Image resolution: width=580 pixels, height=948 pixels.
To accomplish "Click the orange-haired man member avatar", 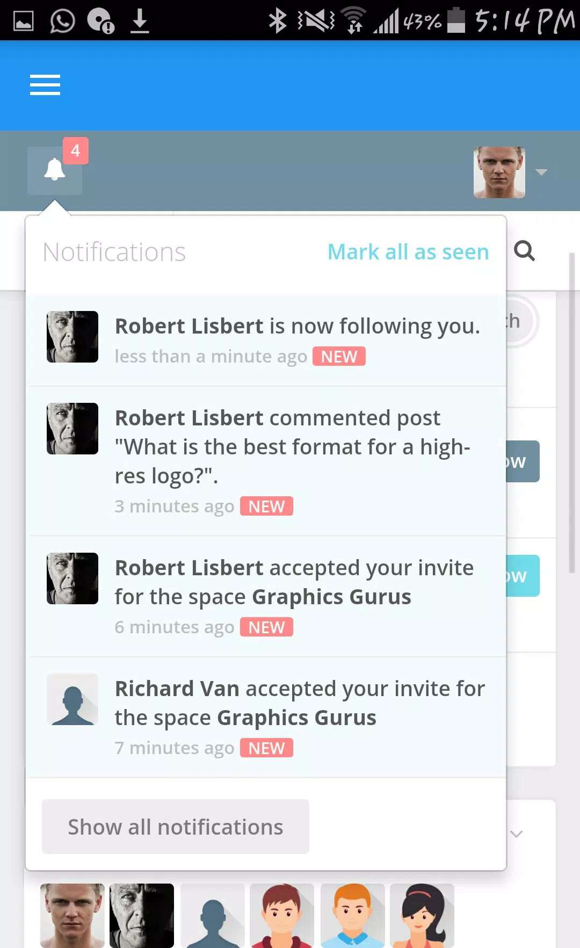I will [353, 915].
